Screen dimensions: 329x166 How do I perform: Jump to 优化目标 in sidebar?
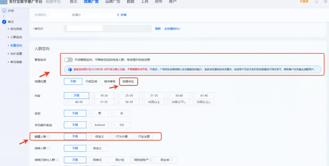[x=16, y=29]
